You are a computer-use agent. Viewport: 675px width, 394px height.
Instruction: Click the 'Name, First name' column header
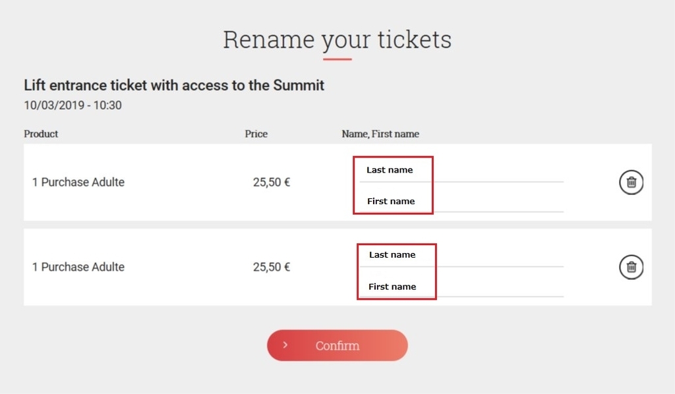[380, 134]
